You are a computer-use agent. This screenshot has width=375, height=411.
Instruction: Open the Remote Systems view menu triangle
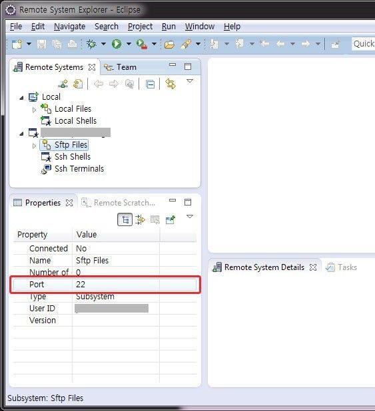(x=190, y=81)
